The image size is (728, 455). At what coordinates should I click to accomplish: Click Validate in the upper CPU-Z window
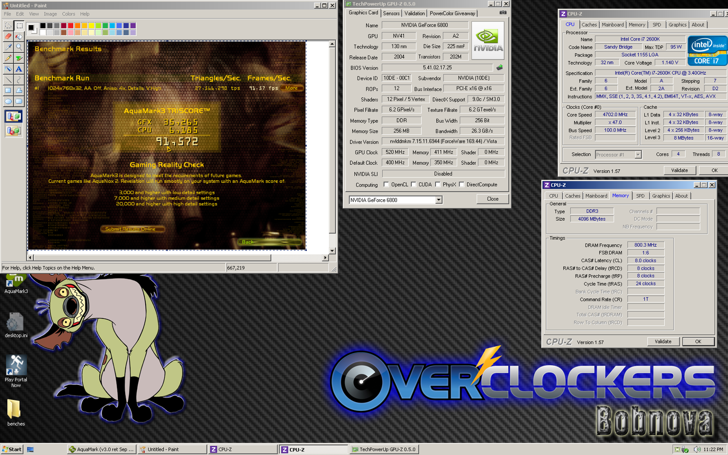click(679, 170)
